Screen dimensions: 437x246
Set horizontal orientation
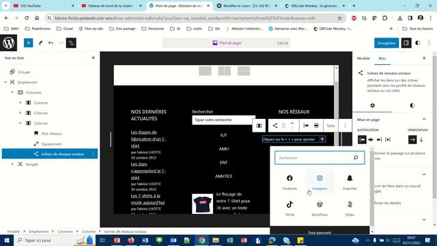click(412, 139)
